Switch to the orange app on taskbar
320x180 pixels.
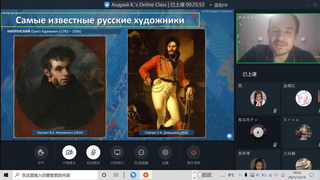pos(146,175)
